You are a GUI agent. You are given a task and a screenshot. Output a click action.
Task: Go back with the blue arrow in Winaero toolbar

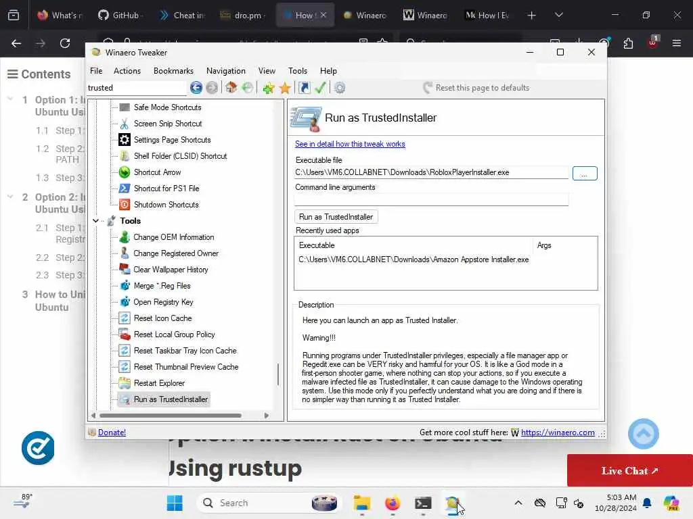[x=196, y=87]
